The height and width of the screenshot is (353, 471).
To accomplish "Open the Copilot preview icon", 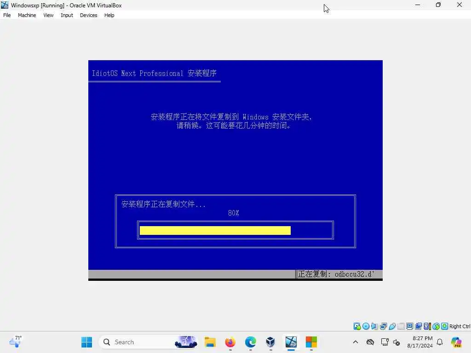I will point(457,342).
